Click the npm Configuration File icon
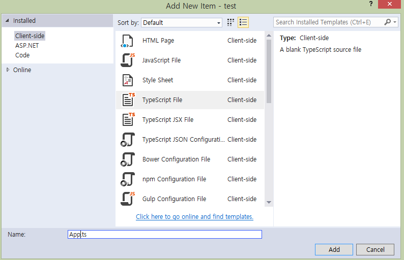 pyautogui.click(x=127, y=179)
